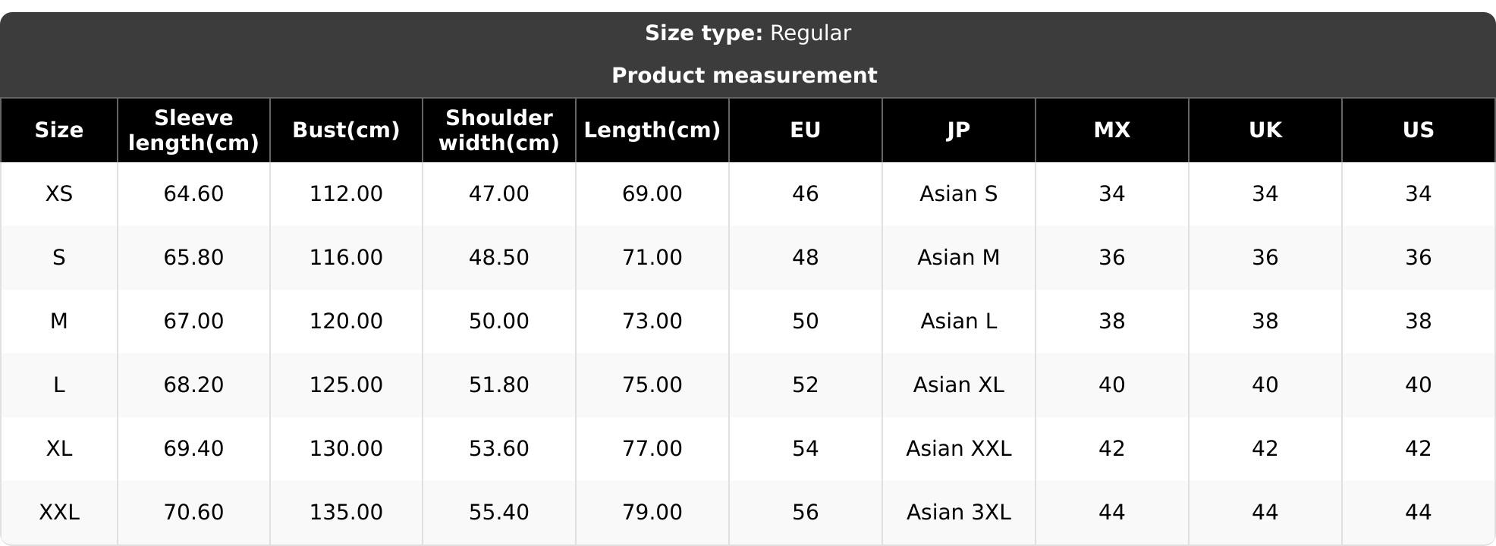Click the 125.00 bust value
Screen dimensions: 1496x546
346,385
